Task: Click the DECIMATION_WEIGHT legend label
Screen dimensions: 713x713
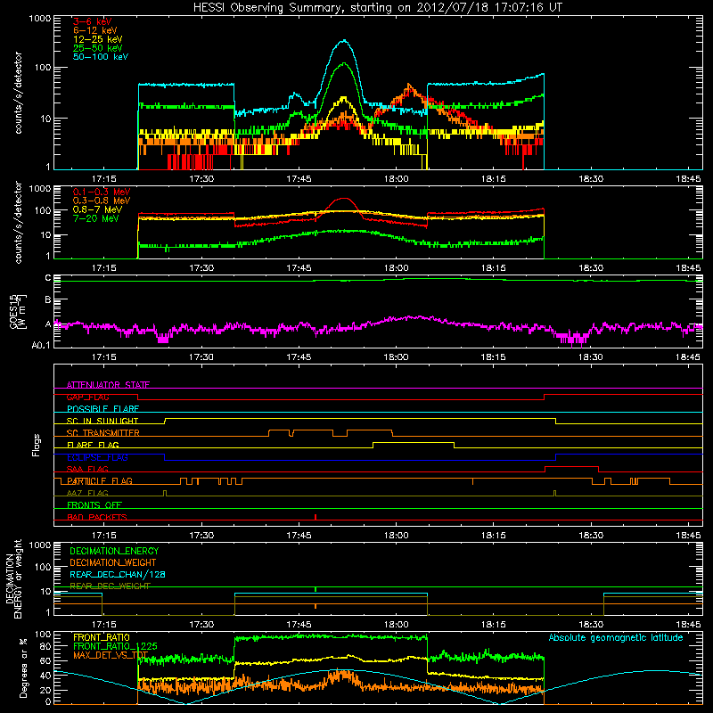Action: 113,562
